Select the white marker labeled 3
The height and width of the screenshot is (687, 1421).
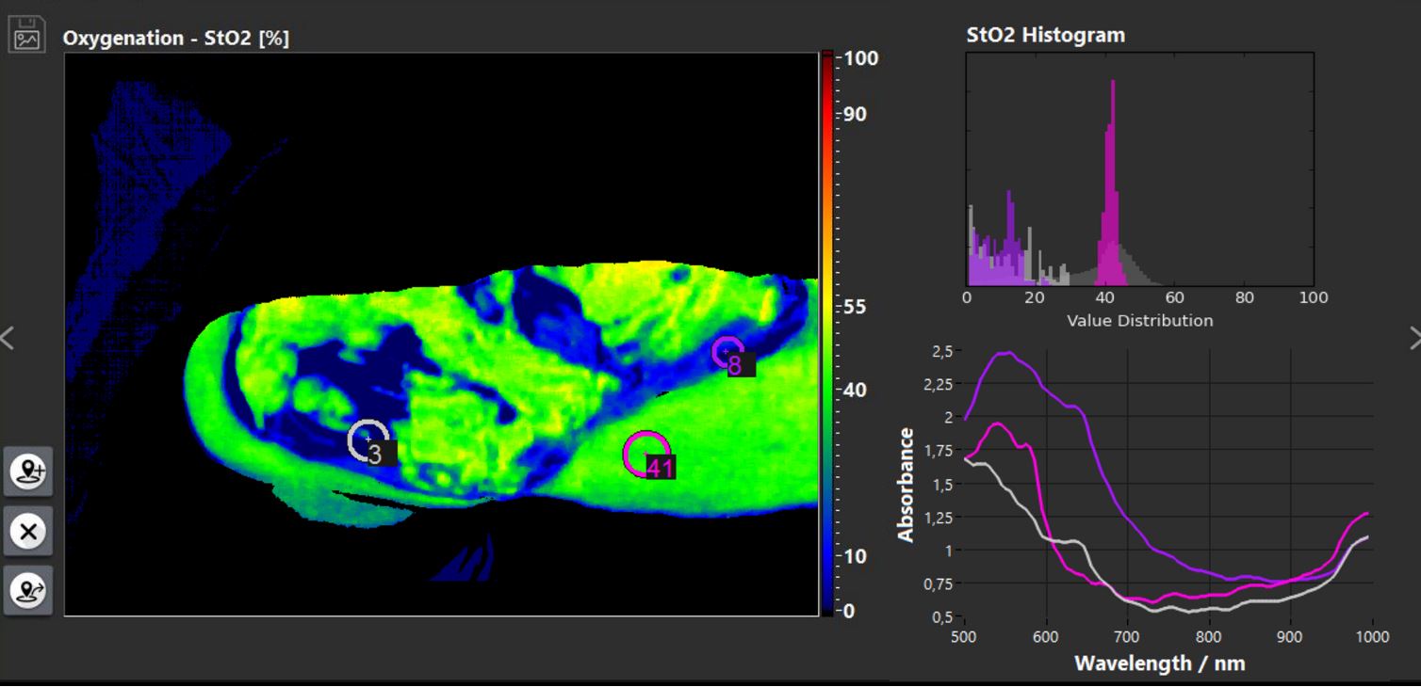pos(368,440)
